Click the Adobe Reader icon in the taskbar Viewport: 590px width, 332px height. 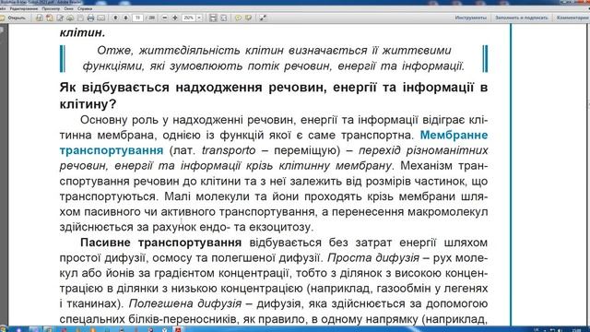pos(179,330)
